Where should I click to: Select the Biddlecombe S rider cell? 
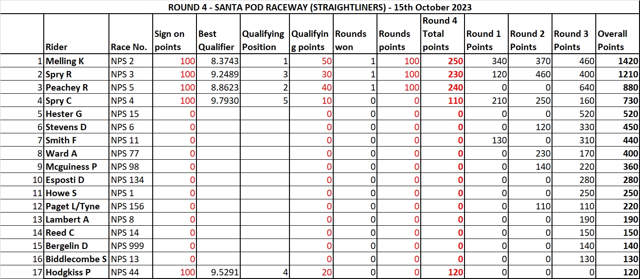pos(76,259)
